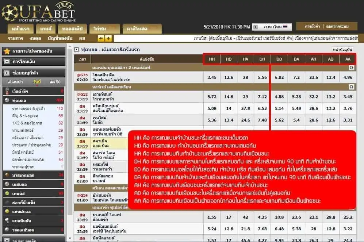Select the 4.96 AA odds
The height and width of the screenshot is (242, 364).
click(348, 77)
